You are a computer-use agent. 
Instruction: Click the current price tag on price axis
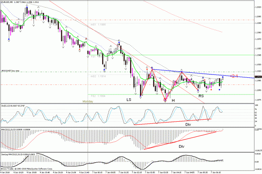258,77
